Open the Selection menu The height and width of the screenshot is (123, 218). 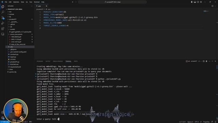[x=16, y=2]
